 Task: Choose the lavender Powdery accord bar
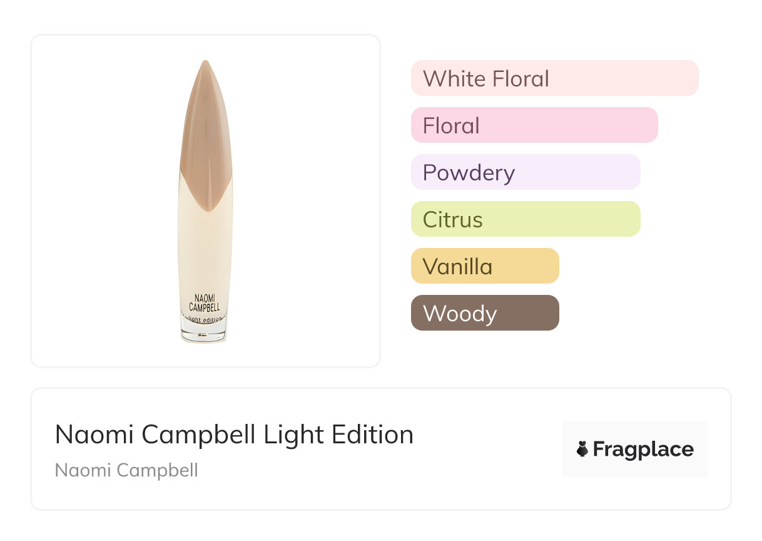click(525, 172)
